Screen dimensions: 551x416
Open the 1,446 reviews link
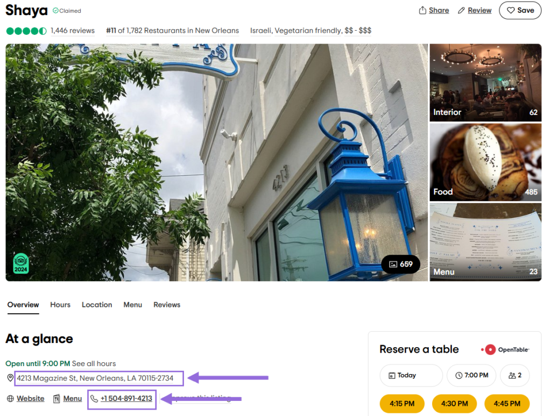tap(73, 31)
